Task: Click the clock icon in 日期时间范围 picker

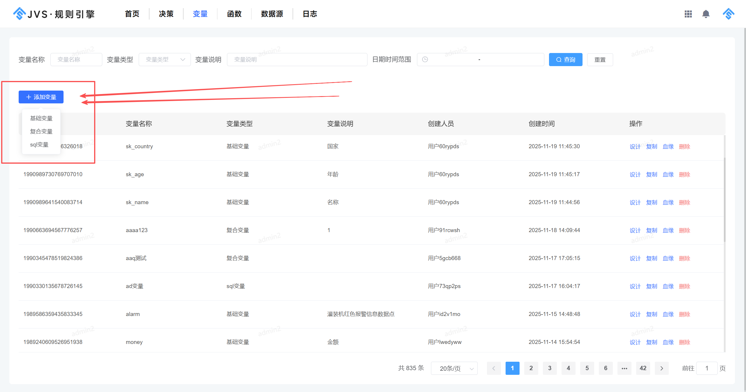Action: click(x=425, y=59)
